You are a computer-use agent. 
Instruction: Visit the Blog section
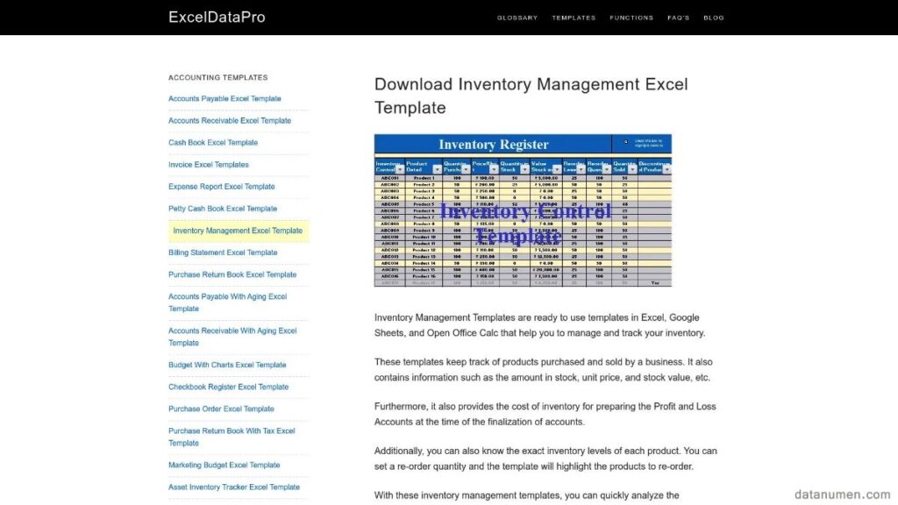(714, 18)
